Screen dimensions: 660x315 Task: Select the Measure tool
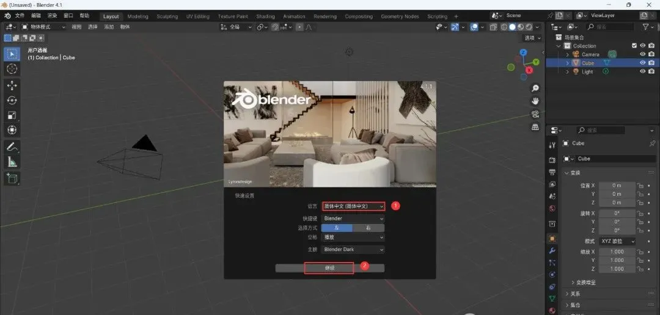click(x=12, y=162)
